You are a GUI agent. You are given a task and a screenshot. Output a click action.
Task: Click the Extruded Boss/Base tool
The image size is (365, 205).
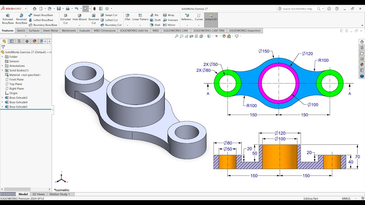8,19
